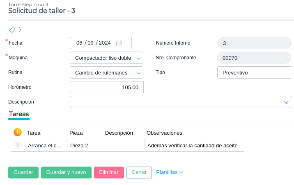Focus the Horómetro input field
This screenshot has height=185, width=294.
pyautogui.click(x=106, y=87)
